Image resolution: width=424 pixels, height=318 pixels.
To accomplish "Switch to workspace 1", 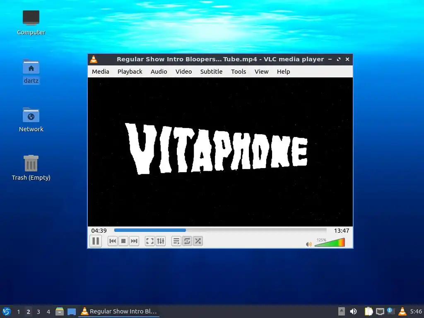I will click(x=18, y=311).
